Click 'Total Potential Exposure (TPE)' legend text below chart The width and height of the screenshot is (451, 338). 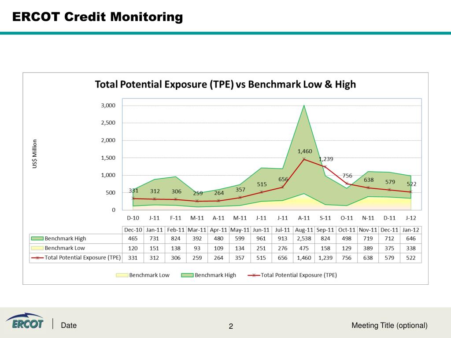[299, 276]
